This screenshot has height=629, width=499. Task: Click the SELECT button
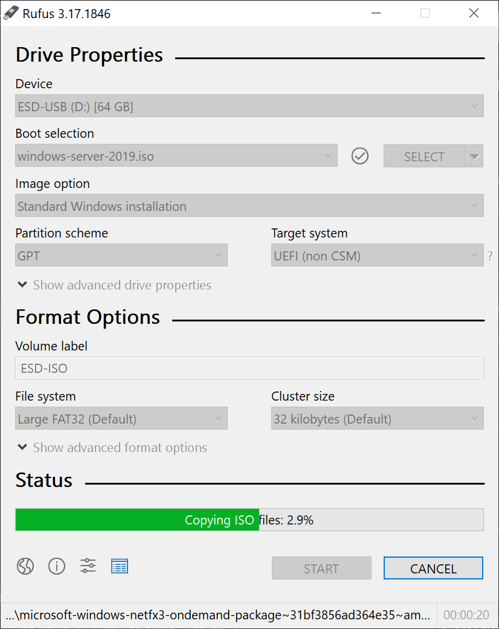coord(424,156)
